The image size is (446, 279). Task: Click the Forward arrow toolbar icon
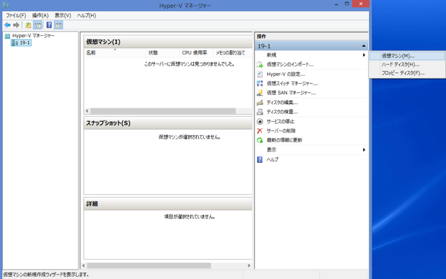[16, 25]
